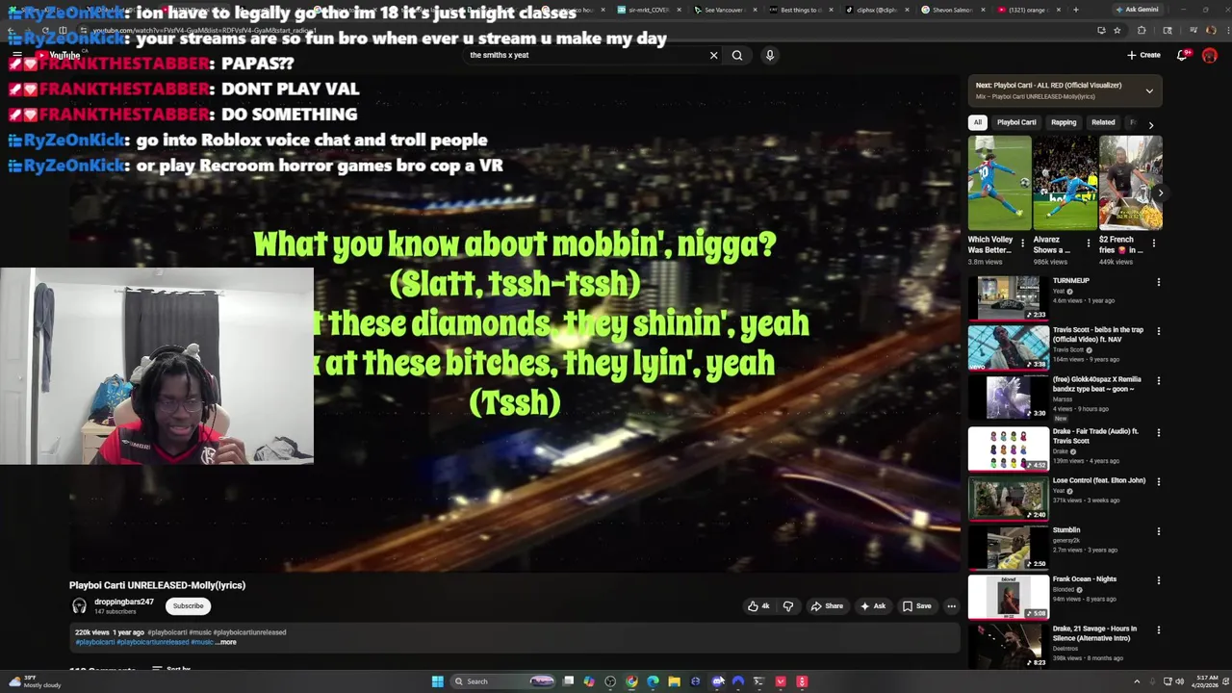Bookmark this page with star icon
The width and height of the screenshot is (1232, 693).
1117,30
